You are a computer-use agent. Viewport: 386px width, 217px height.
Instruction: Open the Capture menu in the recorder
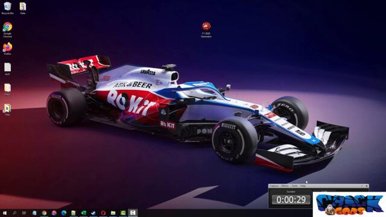274,186
